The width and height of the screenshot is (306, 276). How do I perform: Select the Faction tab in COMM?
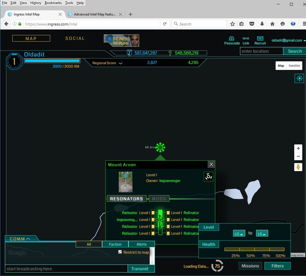[115, 244]
